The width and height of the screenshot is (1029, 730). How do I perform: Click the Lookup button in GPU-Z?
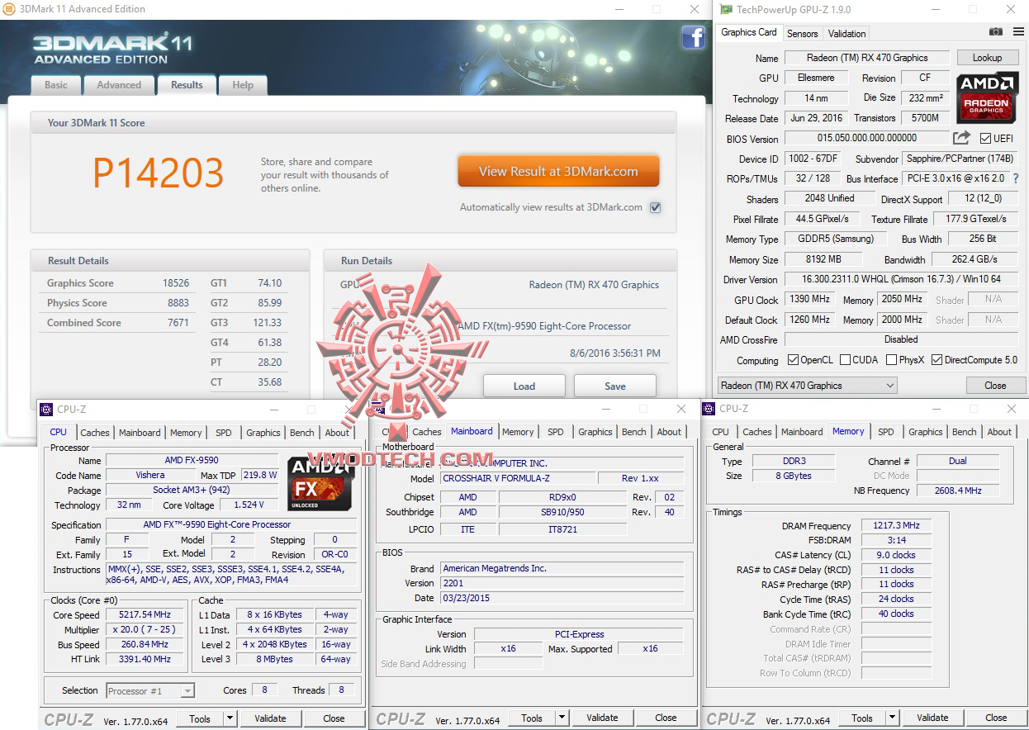click(988, 57)
